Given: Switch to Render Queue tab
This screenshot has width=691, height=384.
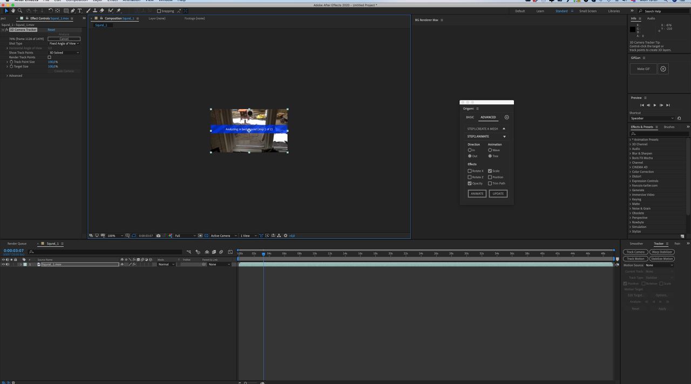Looking at the screenshot, I should [x=17, y=244].
